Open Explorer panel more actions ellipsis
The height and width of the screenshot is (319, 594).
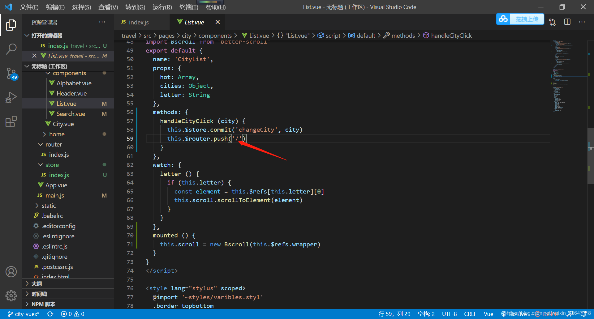[x=102, y=22]
